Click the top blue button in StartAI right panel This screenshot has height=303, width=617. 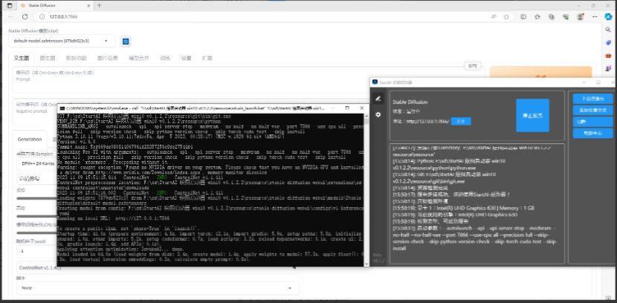click(592, 98)
